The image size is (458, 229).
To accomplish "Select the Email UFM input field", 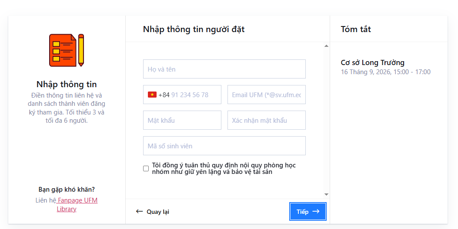I will pyautogui.click(x=266, y=95).
